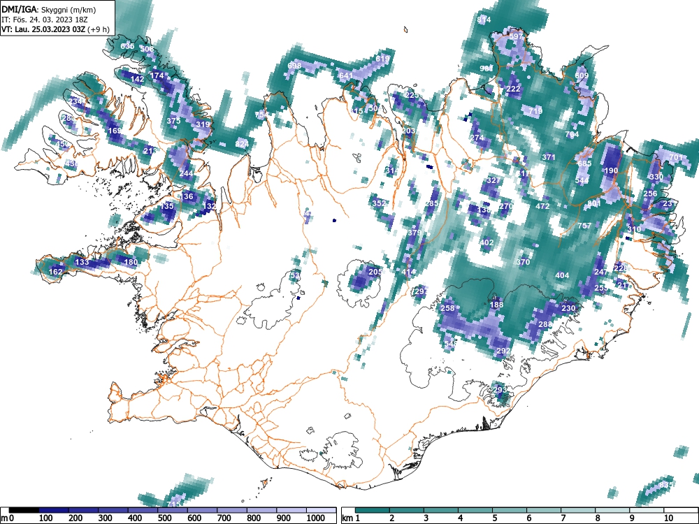The image size is (699, 524).
Task: Click the darkest teal swatch between km 1 and 2
Action: (x=373, y=510)
